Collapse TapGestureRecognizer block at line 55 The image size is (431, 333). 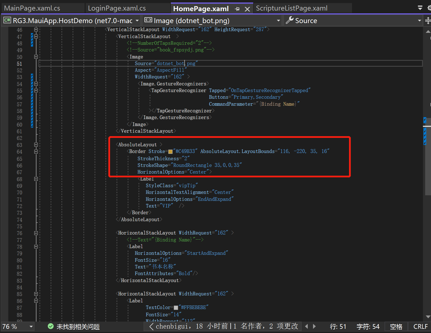tap(36, 90)
